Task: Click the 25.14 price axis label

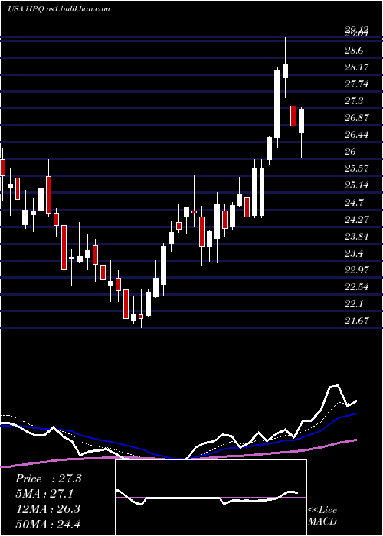Action: tap(357, 185)
